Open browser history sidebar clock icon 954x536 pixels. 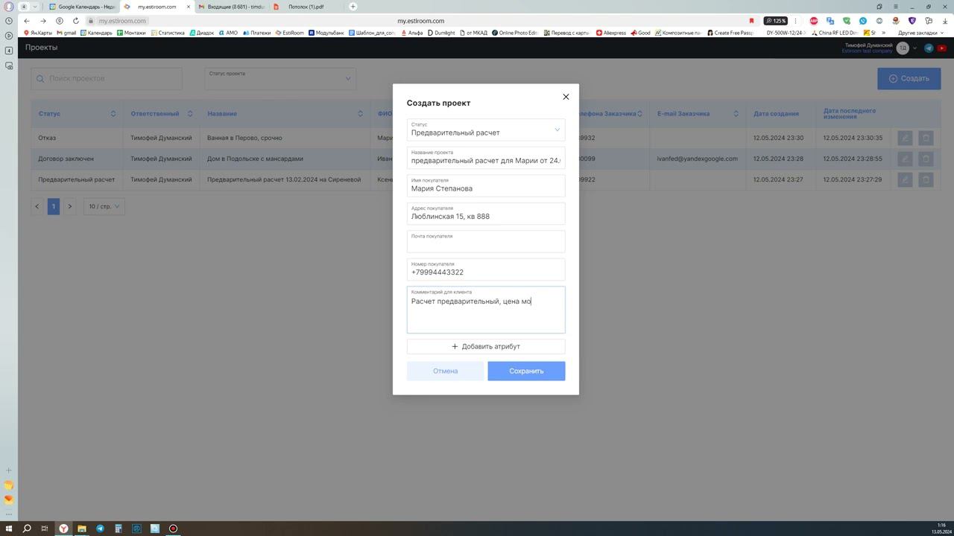pyautogui.click(x=9, y=21)
